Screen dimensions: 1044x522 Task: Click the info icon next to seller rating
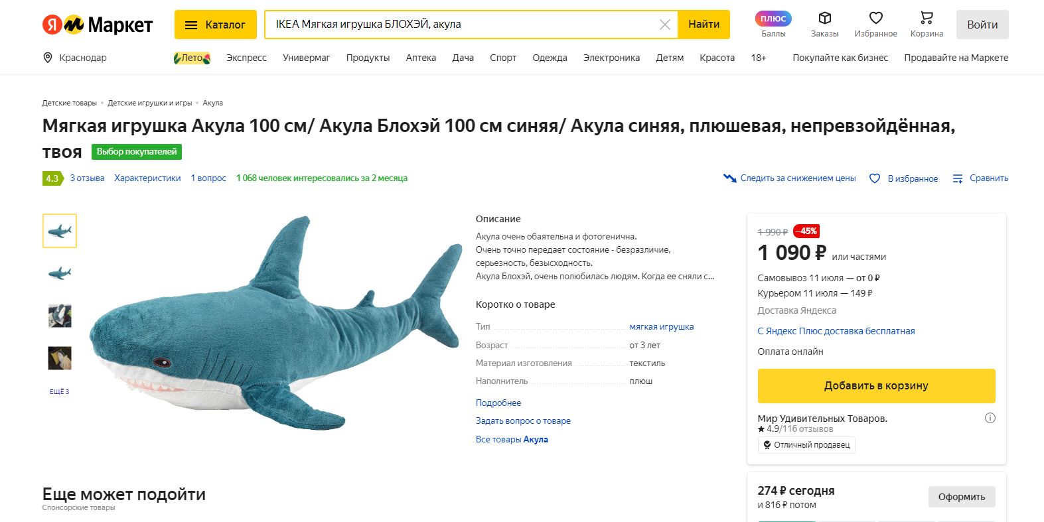tap(990, 418)
